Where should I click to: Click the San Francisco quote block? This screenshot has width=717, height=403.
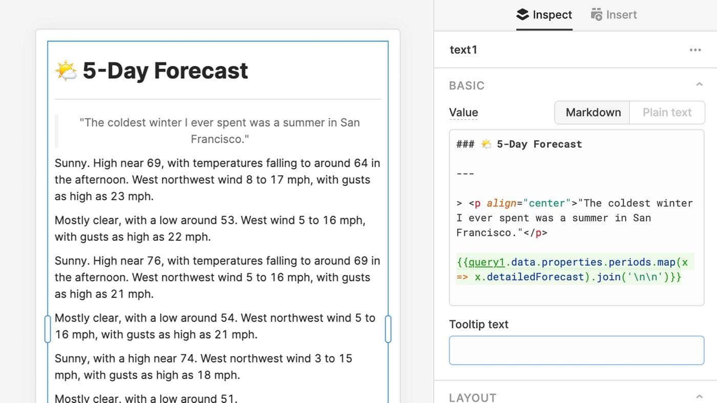[x=220, y=130]
